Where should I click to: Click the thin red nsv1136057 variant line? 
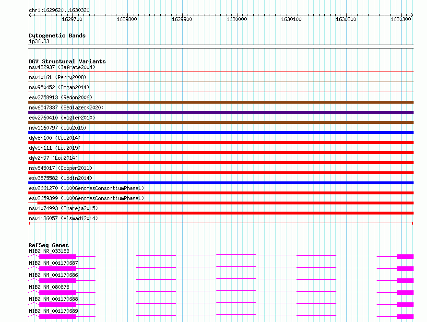(x=221, y=223)
